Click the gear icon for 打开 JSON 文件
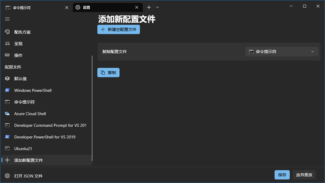The image size is (325, 183). tap(7, 176)
